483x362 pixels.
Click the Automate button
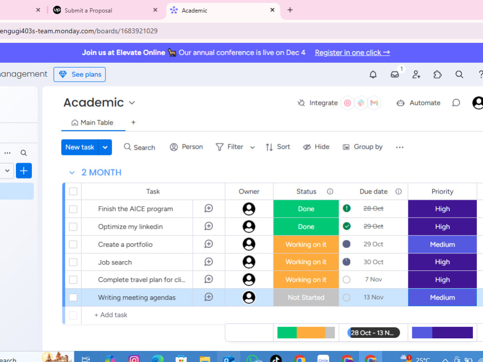tap(418, 103)
